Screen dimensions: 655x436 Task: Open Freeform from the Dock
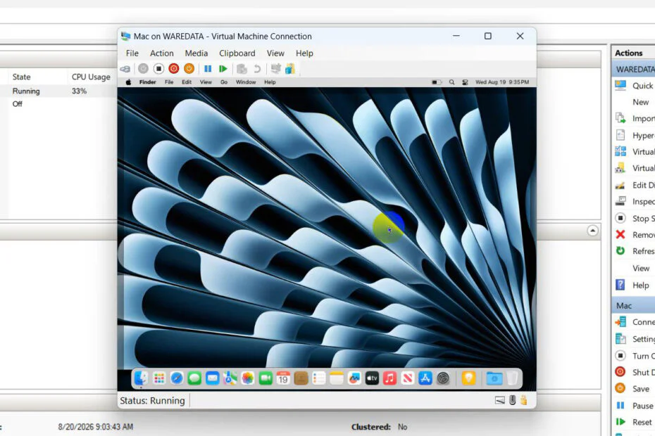point(354,378)
